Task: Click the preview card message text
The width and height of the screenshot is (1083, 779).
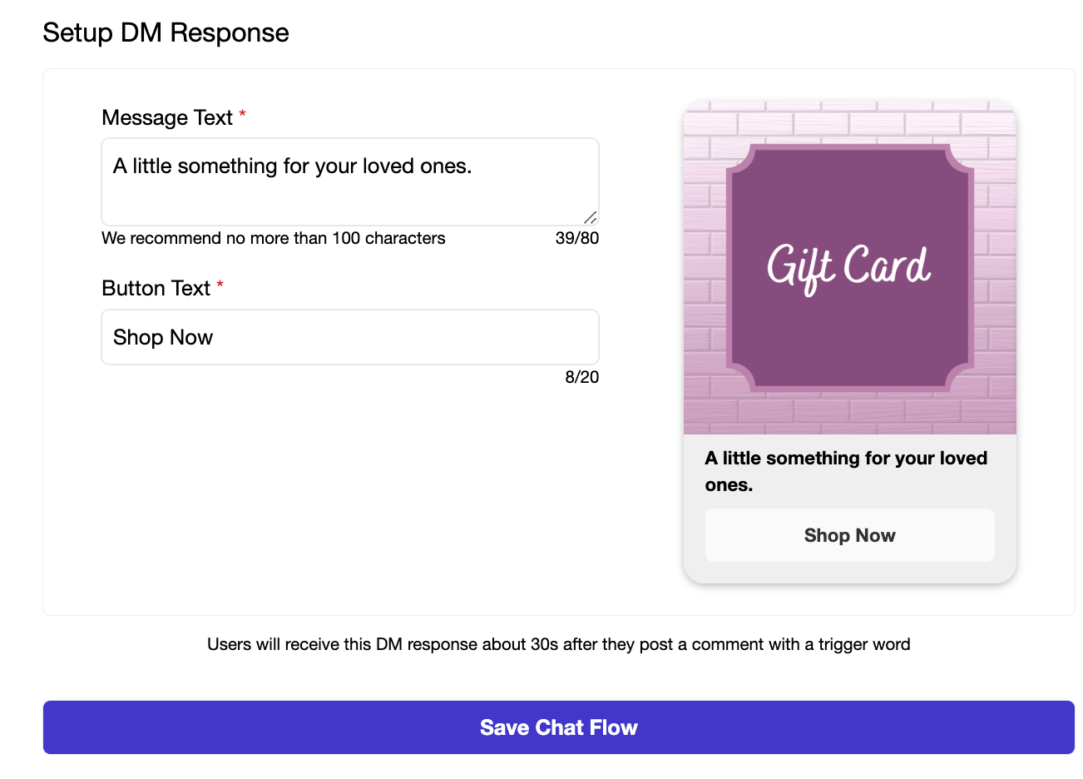Action: (846, 471)
